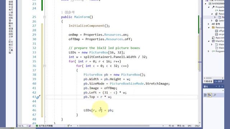Screen dimensions: 230x129
Task: Click the PictureBoxSizeMode type on line 40
Action: point(127,83)
